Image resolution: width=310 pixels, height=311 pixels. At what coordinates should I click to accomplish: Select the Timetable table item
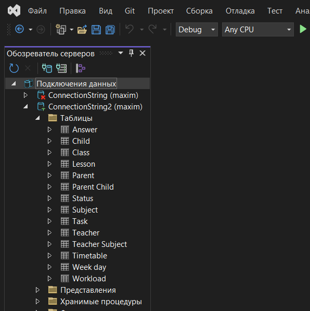tap(89, 256)
